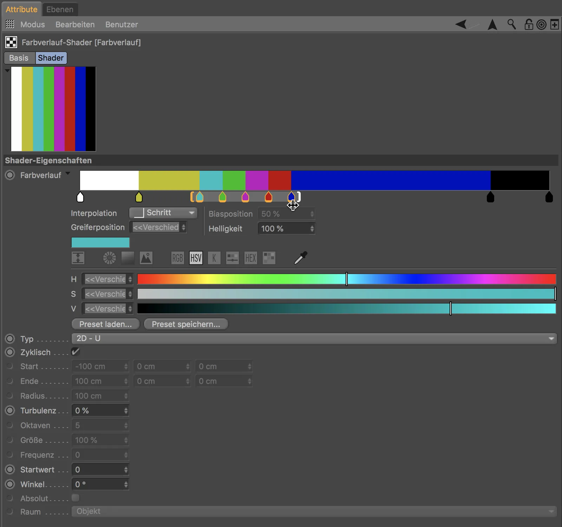Open the Interpolation Schritt dropdown

pyautogui.click(x=163, y=213)
